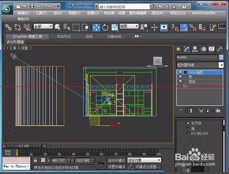Open the MAXScript(M) menu
229x174 pixels.
(x=204, y=13)
